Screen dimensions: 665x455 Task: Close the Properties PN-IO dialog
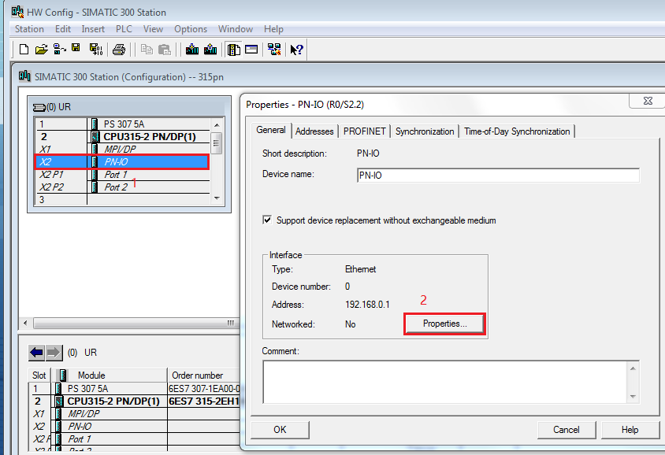coord(647,101)
